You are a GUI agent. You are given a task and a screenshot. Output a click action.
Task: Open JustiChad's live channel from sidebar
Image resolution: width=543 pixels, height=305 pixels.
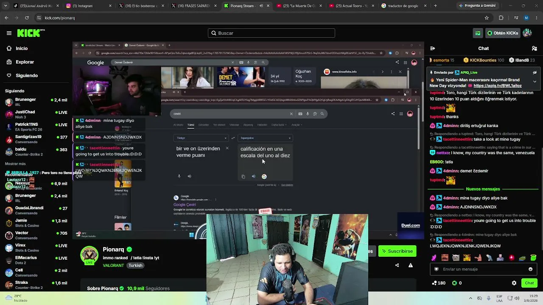click(36, 114)
